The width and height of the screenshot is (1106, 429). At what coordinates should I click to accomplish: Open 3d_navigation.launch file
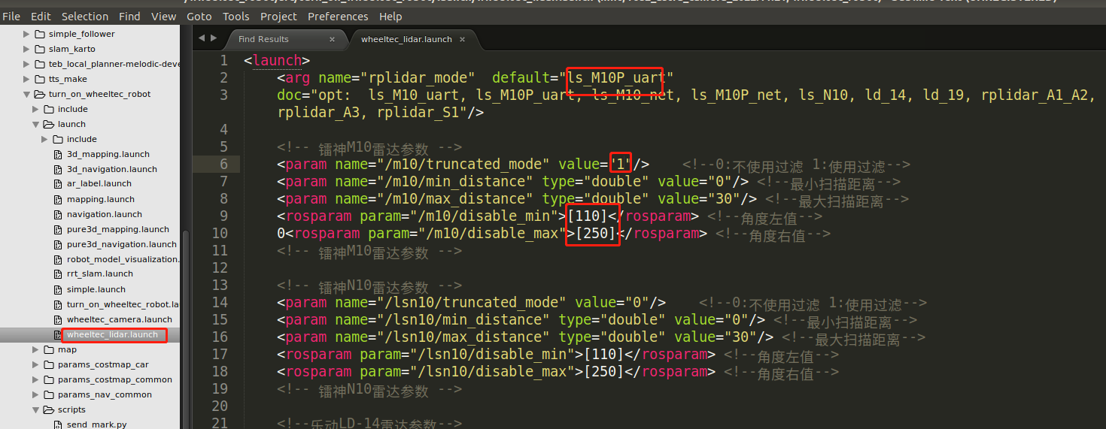tap(112, 169)
